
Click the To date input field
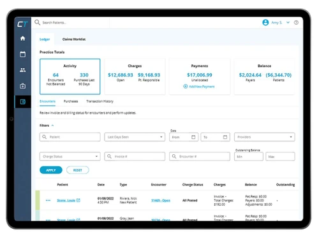tap(215, 137)
